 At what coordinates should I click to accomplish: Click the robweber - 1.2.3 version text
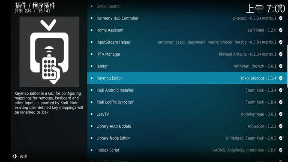click(262, 126)
